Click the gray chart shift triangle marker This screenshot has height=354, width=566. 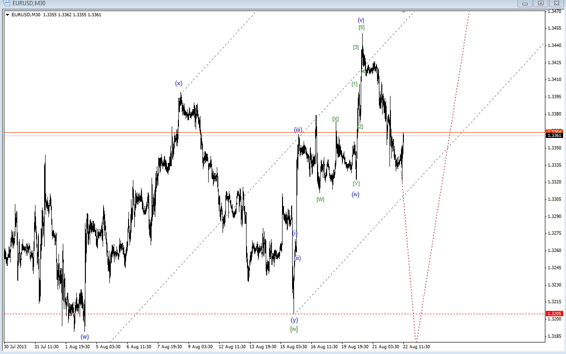coord(403,12)
